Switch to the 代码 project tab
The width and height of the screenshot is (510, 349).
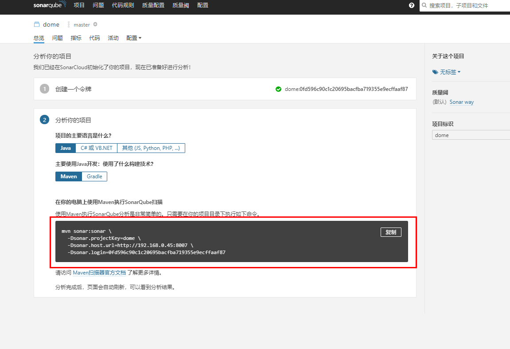point(94,38)
